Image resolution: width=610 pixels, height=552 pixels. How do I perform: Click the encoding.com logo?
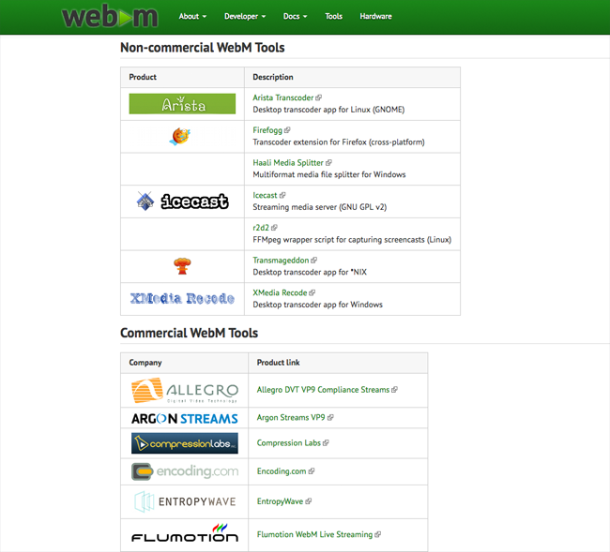click(x=185, y=471)
